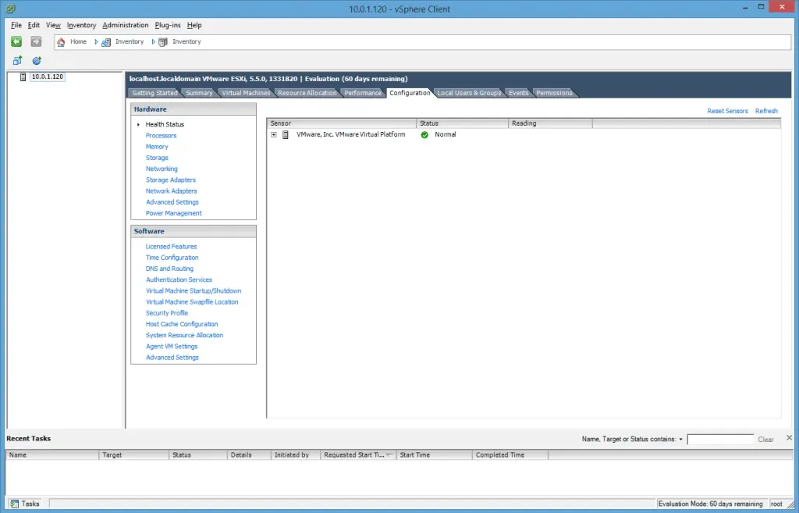The image size is (799, 513).
Task: Click the Reset Sensors link
Action: point(727,111)
